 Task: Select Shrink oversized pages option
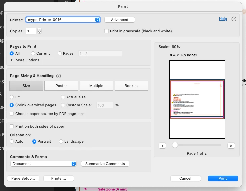pos(12,105)
